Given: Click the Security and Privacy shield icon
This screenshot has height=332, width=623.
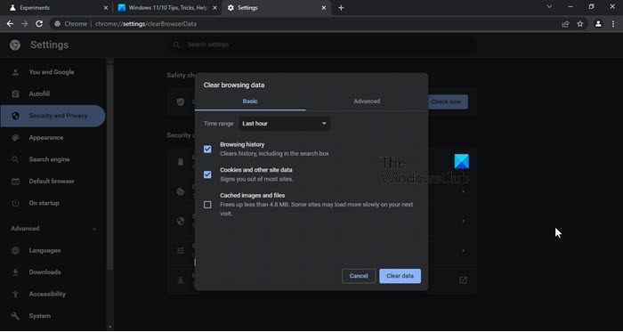Looking at the screenshot, I should [15, 116].
